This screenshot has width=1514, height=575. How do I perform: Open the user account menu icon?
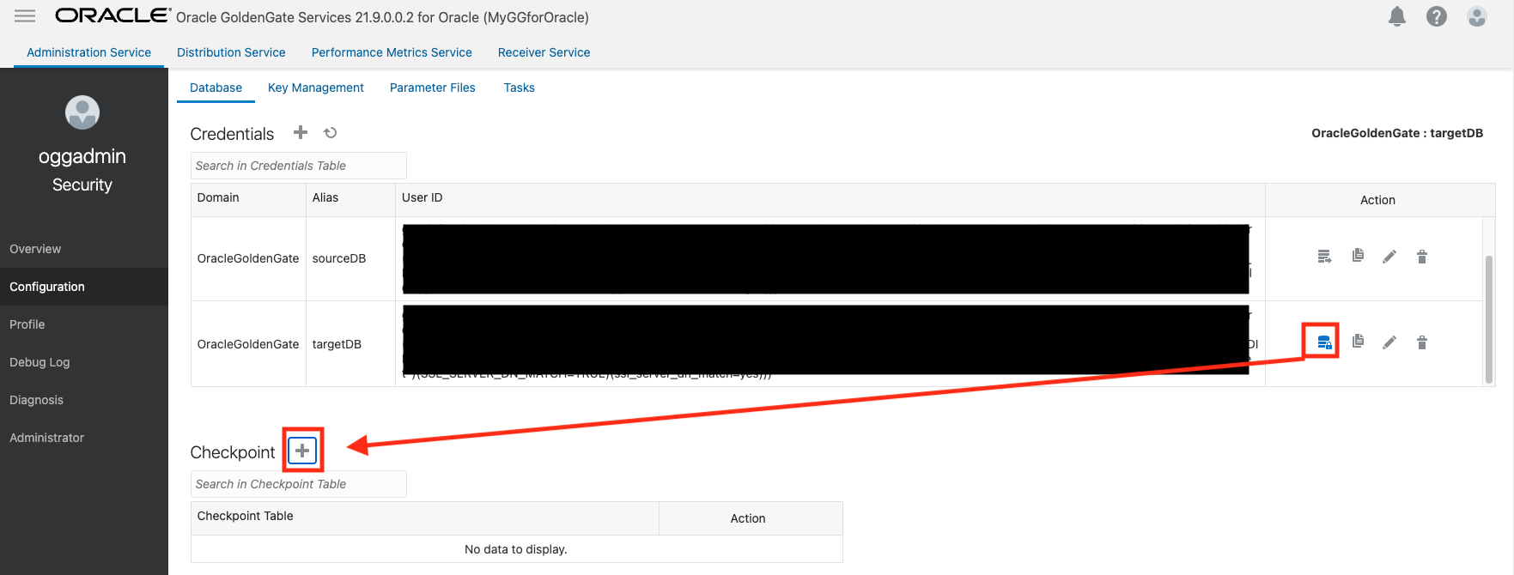tap(1477, 16)
